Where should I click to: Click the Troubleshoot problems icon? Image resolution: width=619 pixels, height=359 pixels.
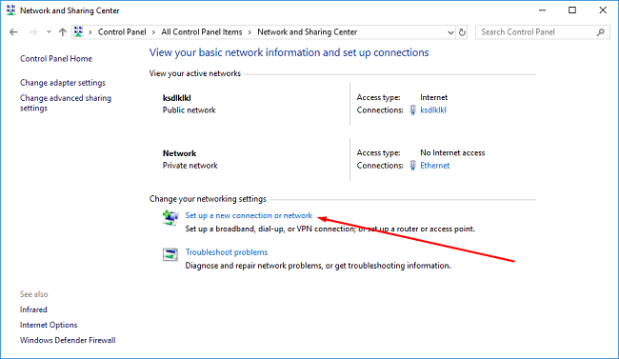(170, 254)
